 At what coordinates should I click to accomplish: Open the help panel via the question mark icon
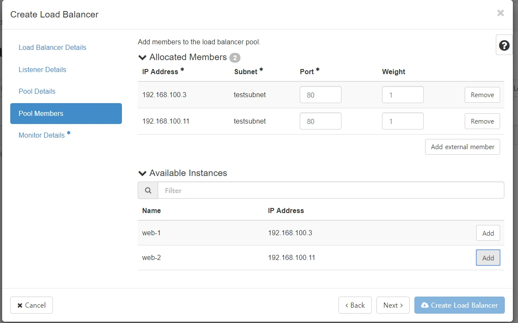(504, 44)
